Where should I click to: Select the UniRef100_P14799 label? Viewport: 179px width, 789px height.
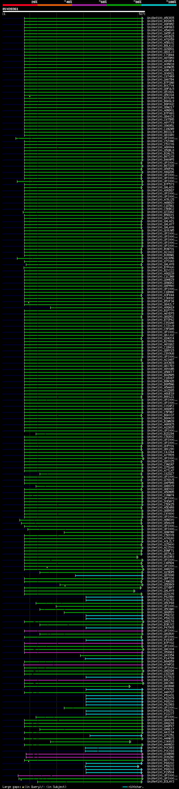tap(161, 658)
